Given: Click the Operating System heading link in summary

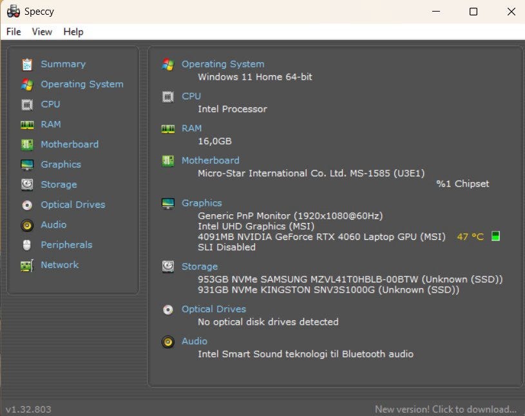Looking at the screenshot, I should point(223,64).
